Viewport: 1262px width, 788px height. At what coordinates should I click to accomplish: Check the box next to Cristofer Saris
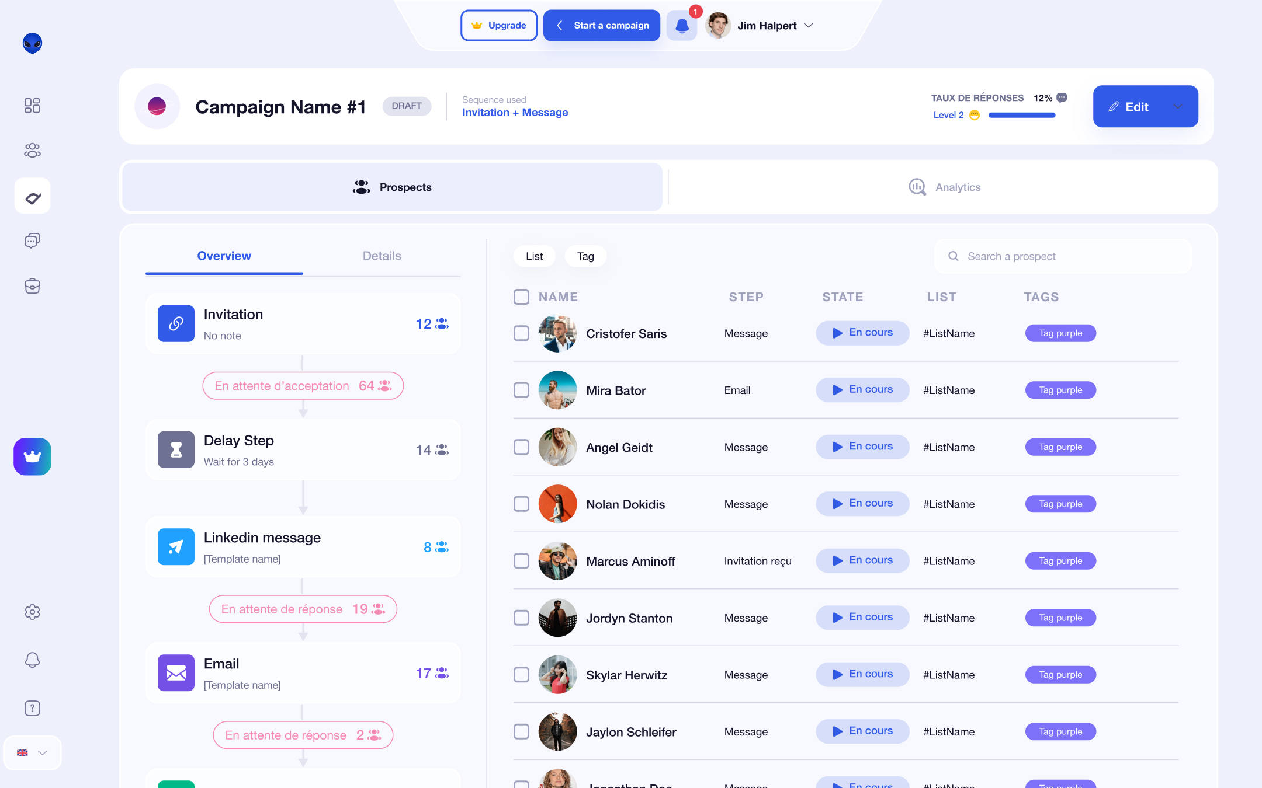pos(521,333)
